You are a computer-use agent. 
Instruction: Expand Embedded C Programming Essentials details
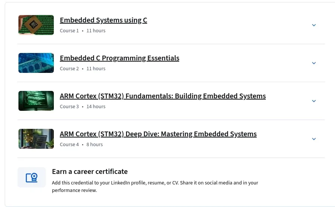(x=314, y=63)
